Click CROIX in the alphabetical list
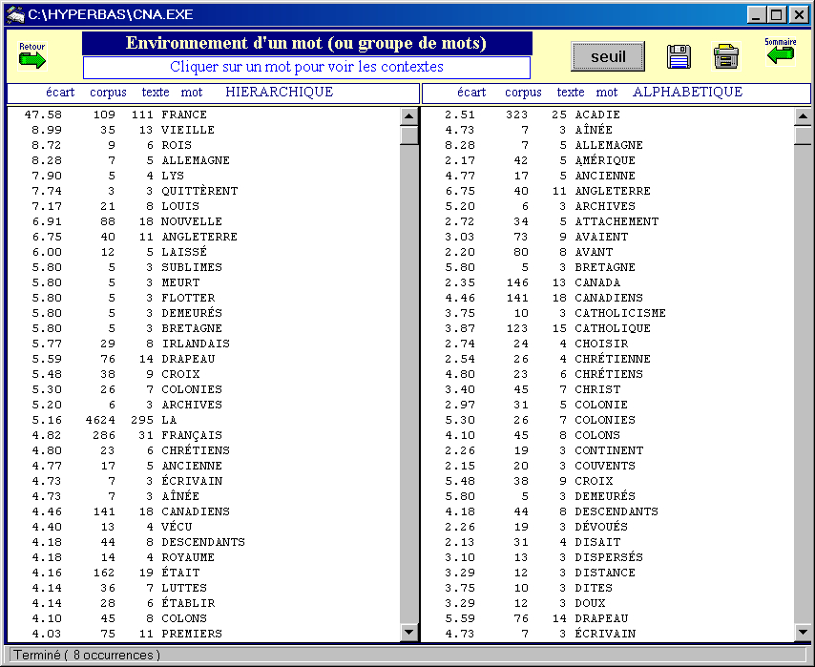This screenshot has height=667, width=815. click(594, 481)
